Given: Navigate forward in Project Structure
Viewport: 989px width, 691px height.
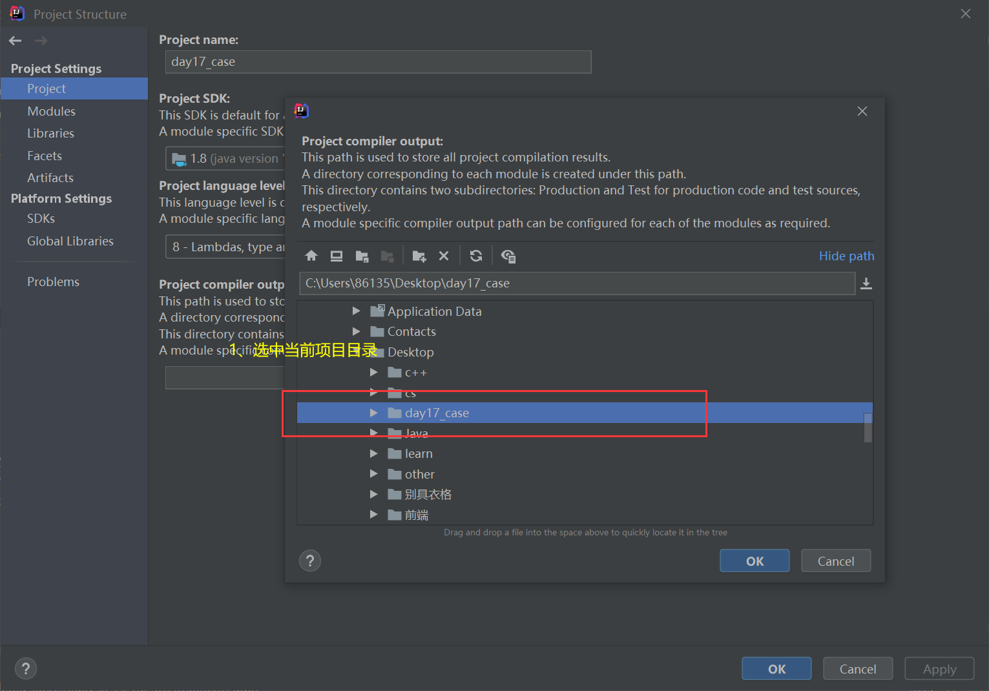Looking at the screenshot, I should coord(41,41).
